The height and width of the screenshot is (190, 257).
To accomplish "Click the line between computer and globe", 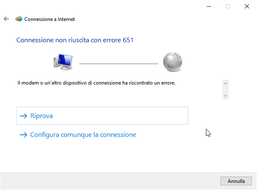I will (x=118, y=64).
